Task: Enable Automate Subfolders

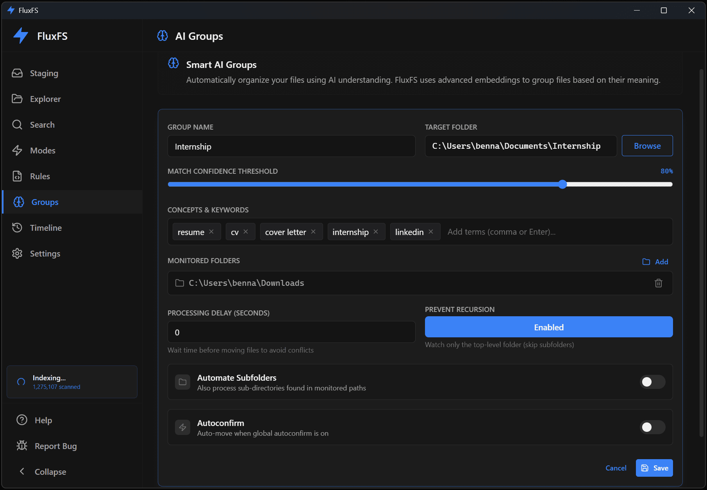Action: click(x=652, y=382)
